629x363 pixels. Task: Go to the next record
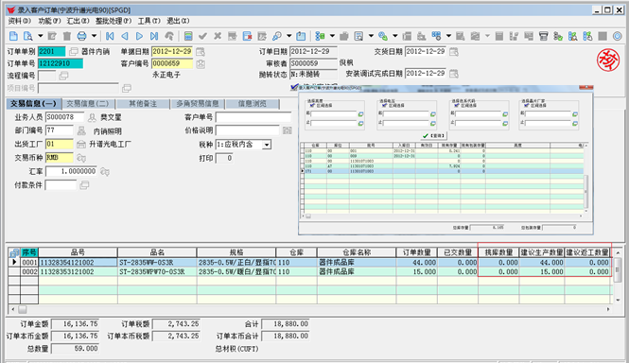click(x=139, y=36)
